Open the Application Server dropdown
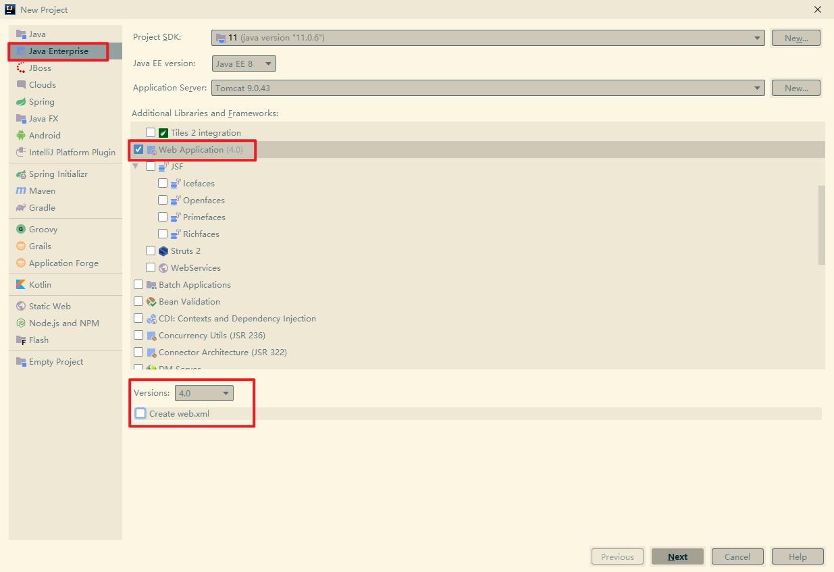The image size is (834, 572). click(x=488, y=88)
